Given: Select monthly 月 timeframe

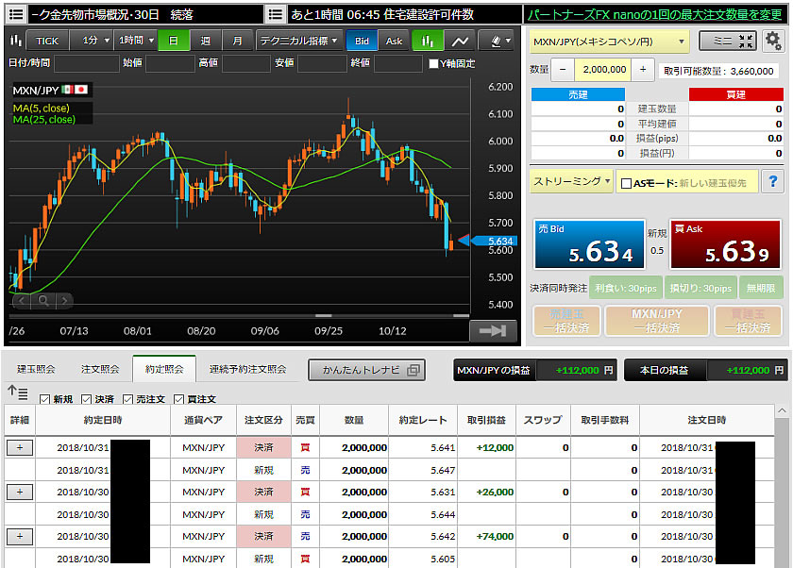Looking at the screenshot, I should point(237,41).
